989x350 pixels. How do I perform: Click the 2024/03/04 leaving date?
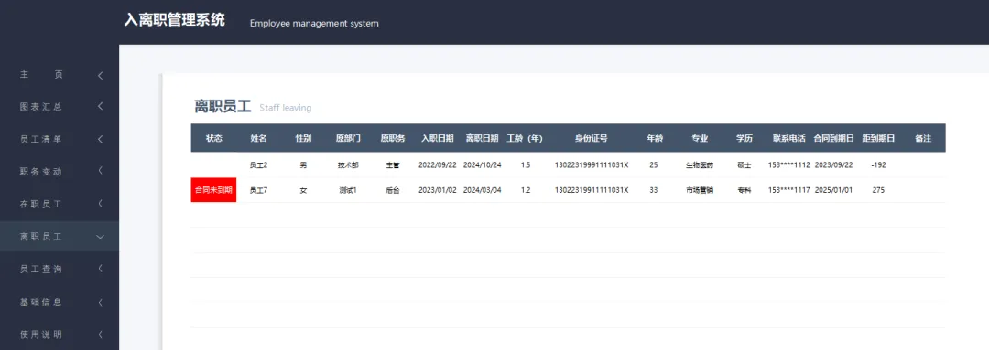click(483, 190)
